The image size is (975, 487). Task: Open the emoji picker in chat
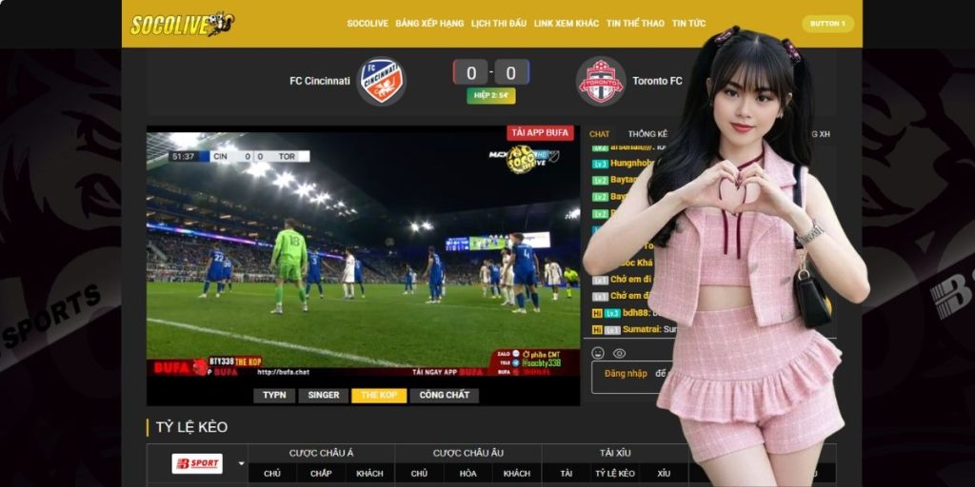[x=599, y=353]
